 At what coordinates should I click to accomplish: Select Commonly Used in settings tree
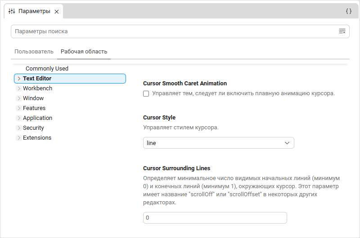[x=47, y=69]
